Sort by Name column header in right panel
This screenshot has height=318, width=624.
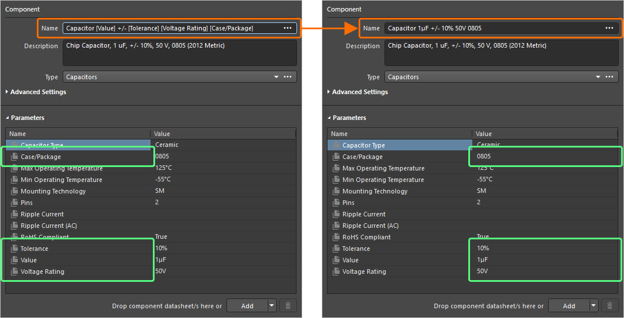(399, 134)
